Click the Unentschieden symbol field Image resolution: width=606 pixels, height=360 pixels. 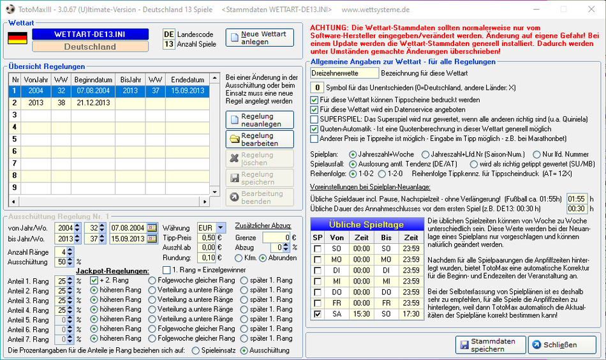317,88
